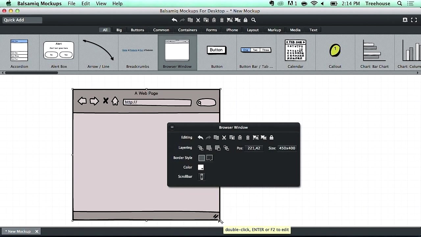Screen dimensions: 421x237
Task: Click the mockup's home icon
Action: 115,101
